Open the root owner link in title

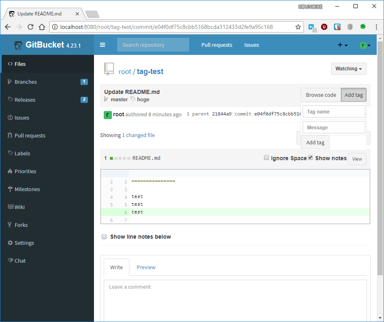point(125,72)
